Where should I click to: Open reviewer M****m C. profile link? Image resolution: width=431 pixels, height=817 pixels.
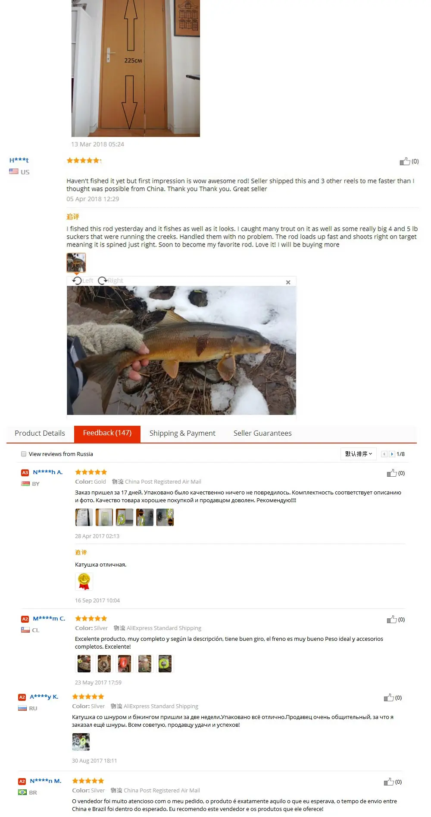pyautogui.click(x=49, y=618)
